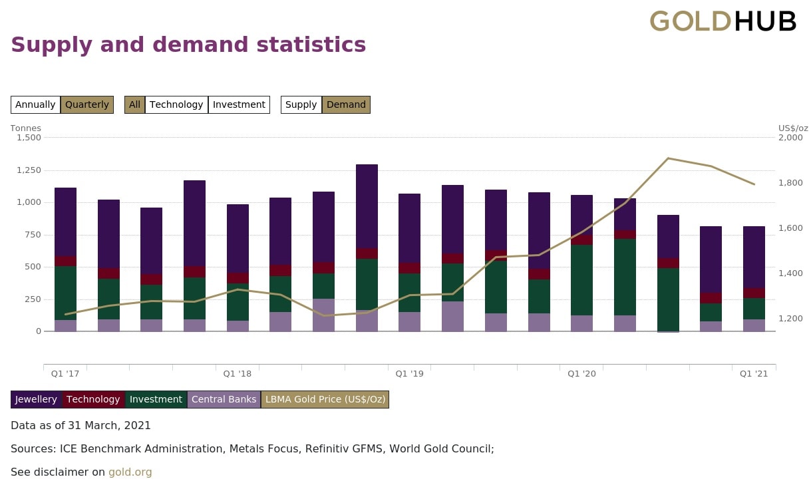Filter the chart by Technology
This screenshot has width=809, height=489.
[x=176, y=104]
